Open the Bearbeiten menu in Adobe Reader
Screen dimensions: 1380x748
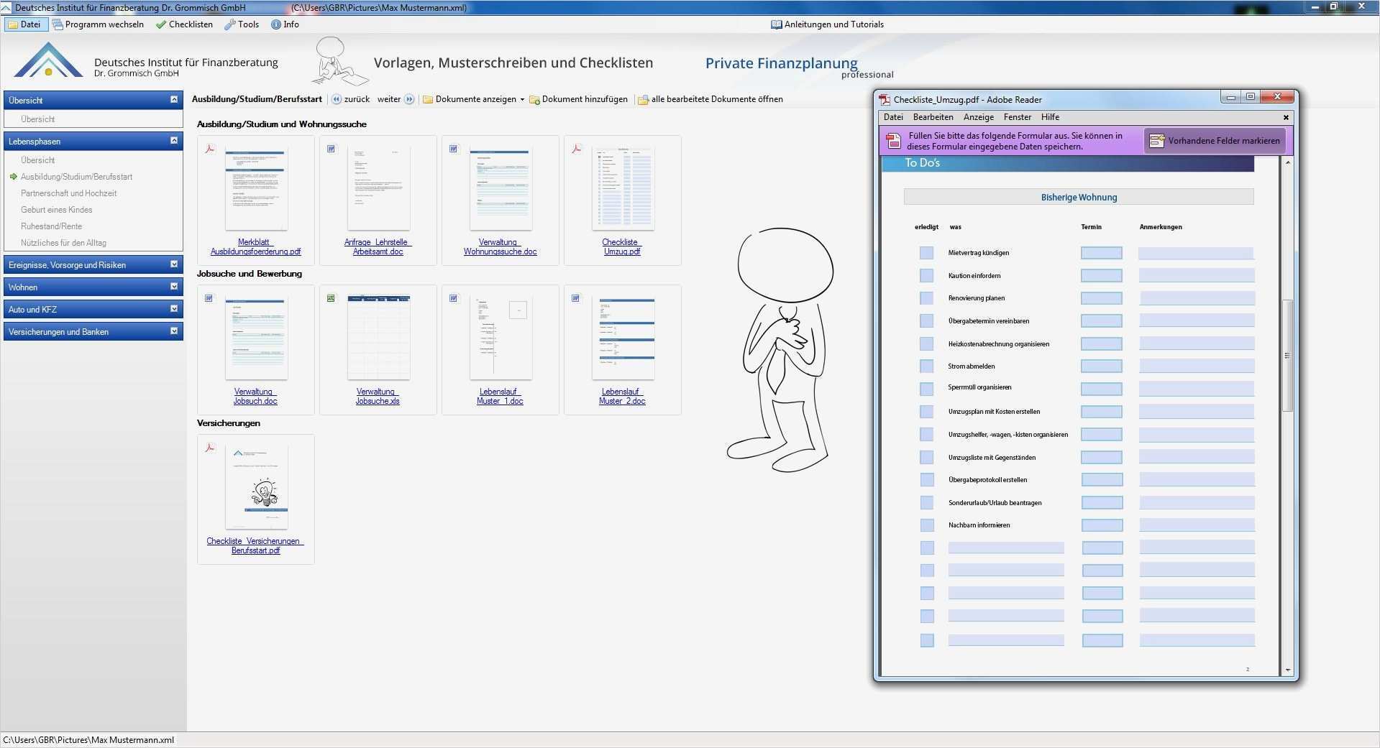point(933,117)
